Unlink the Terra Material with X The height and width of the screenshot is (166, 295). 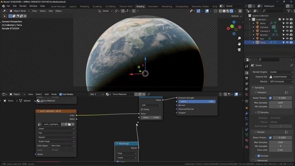[x=144, y=94]
